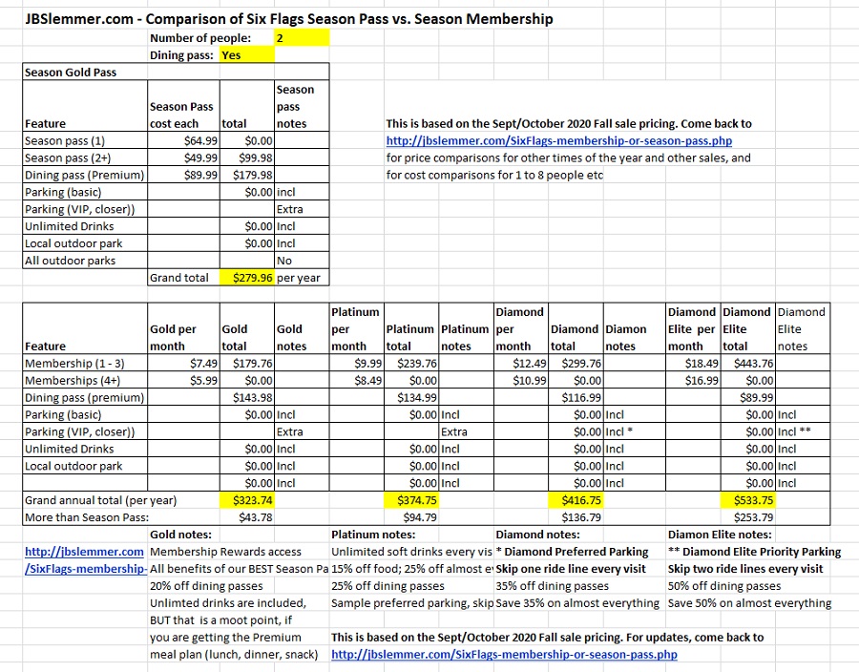Select the Gold per month header cell
859x672 pixels.
183,328
